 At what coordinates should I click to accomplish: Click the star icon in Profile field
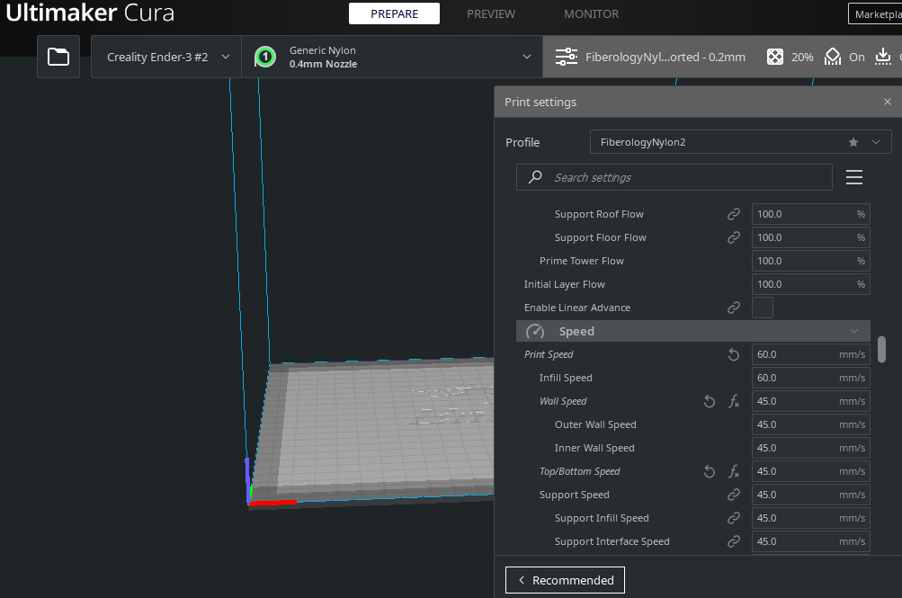pyautogui.click(x=853, y=142)
